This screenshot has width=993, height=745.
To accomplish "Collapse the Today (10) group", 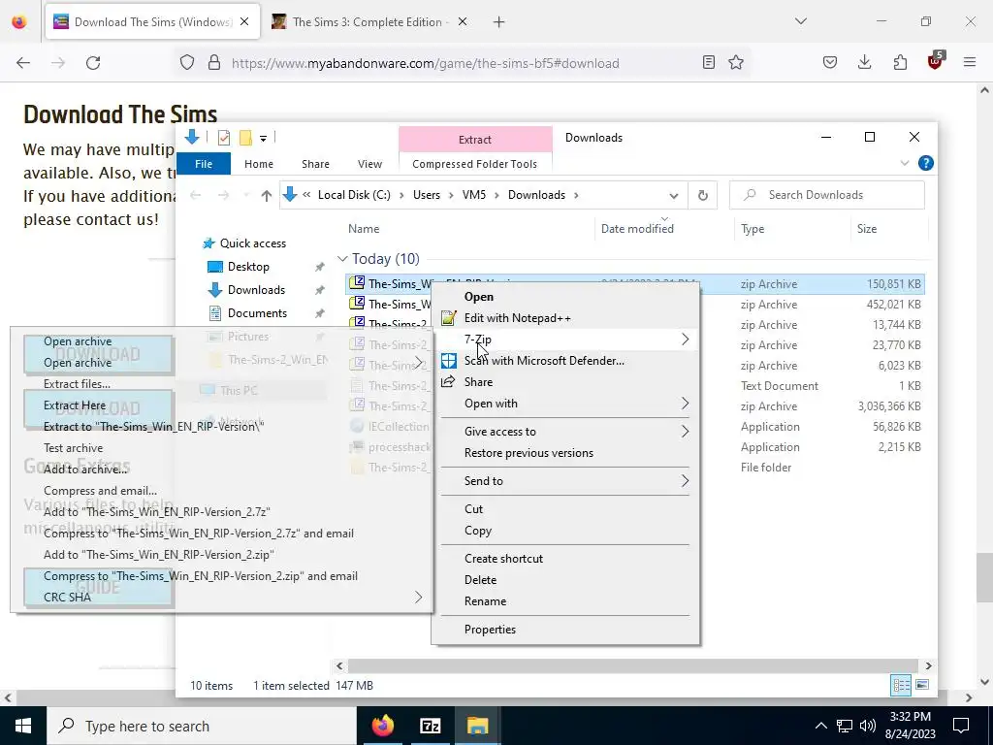I will 342,259.
